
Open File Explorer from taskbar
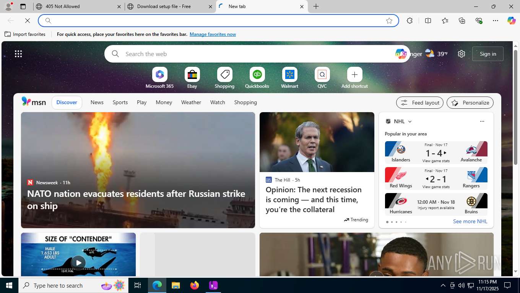point(175,285)
